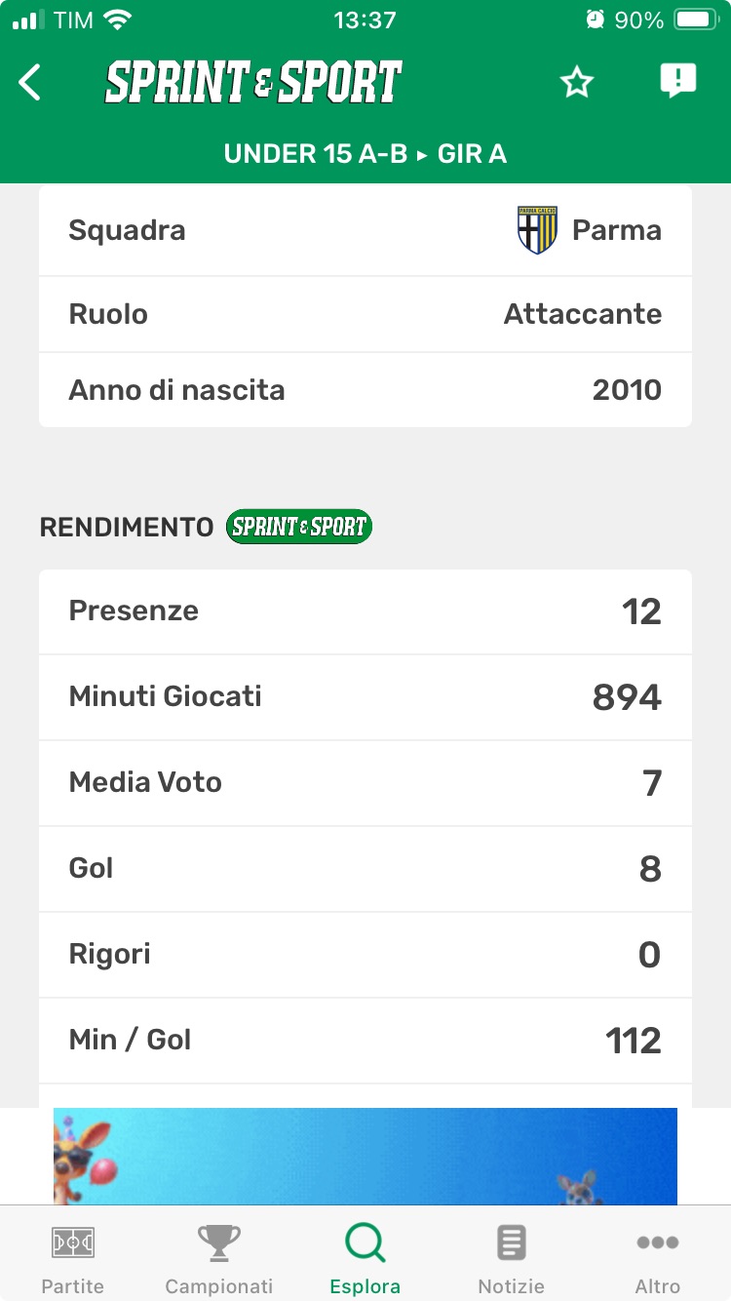This screenshot has height=1301, width=731.
Task: Select the Presenze statistic row
Action: (x=365, y=611)
